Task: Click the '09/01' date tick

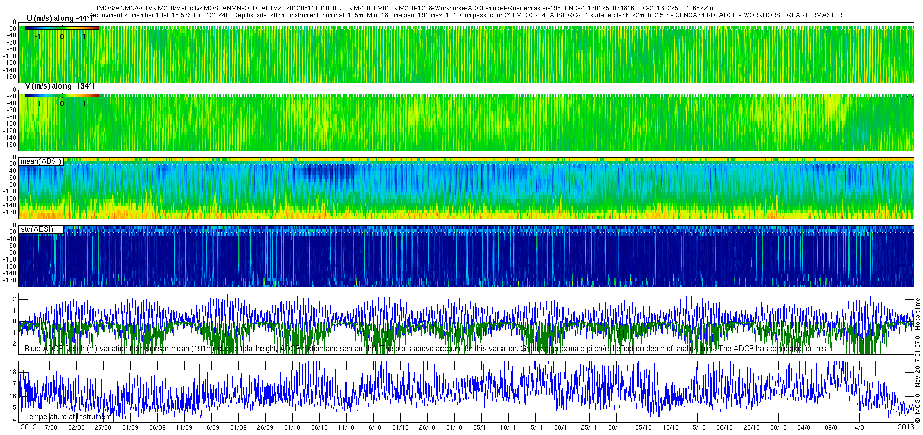Action: 832,428
